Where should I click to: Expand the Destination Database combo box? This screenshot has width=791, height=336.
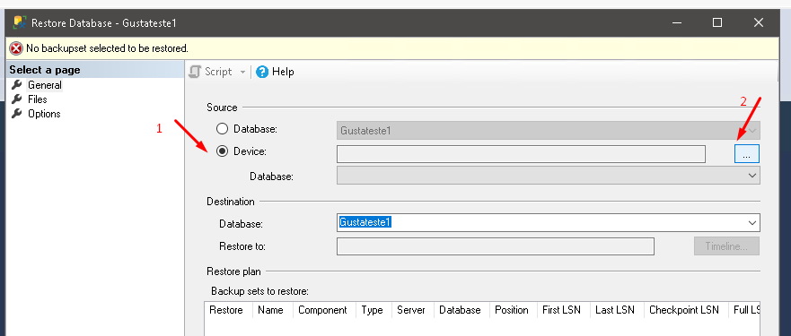point(752,223)
